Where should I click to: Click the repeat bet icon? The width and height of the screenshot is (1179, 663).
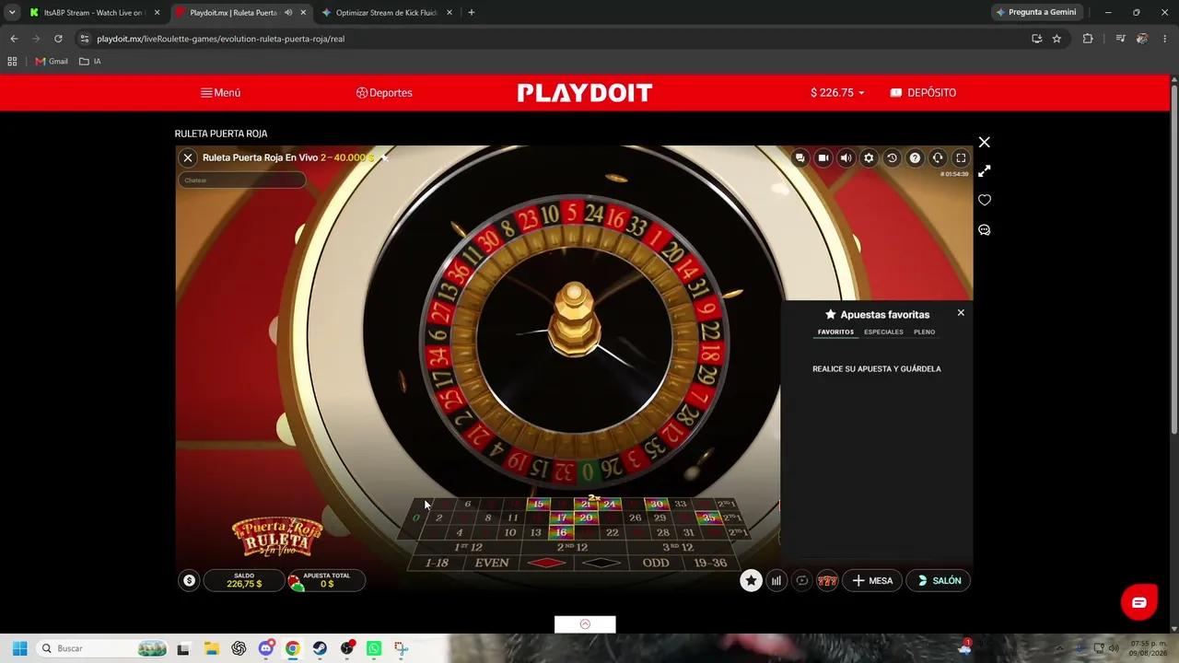tap(802, 581)
